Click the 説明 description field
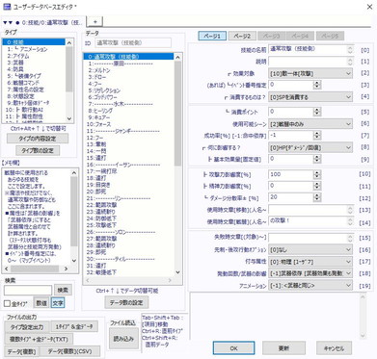377x359 pixels. coord(310,62)
